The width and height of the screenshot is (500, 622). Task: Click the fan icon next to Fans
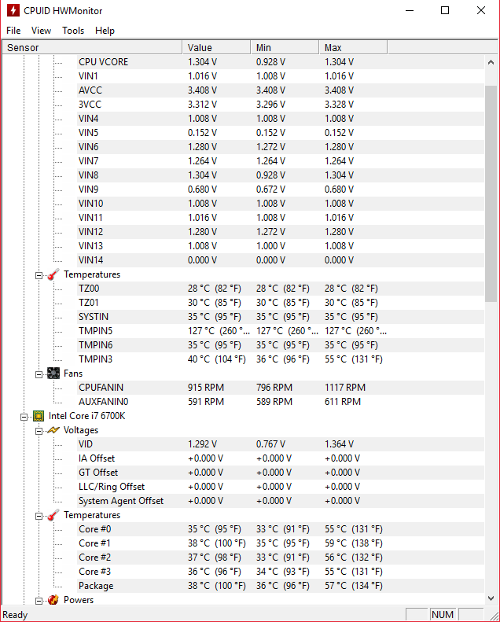(53, 374)
